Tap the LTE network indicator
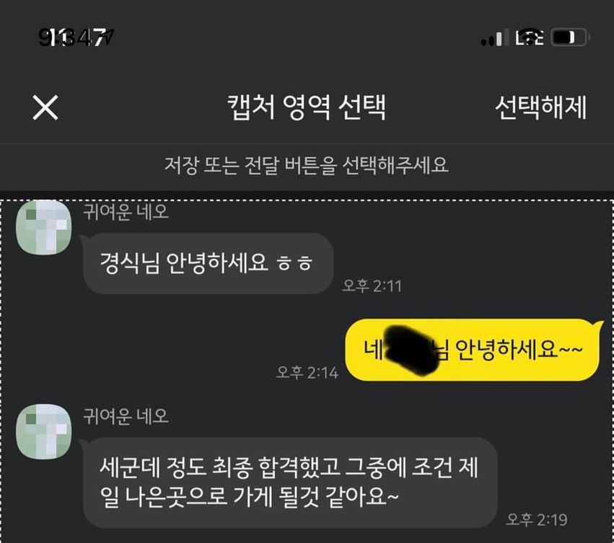Viewport: 614px width, 543px height. [529, 38]
